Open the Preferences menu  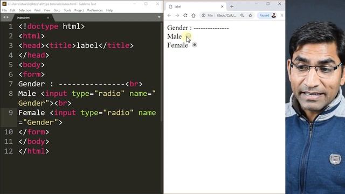(x=95, y=10)
